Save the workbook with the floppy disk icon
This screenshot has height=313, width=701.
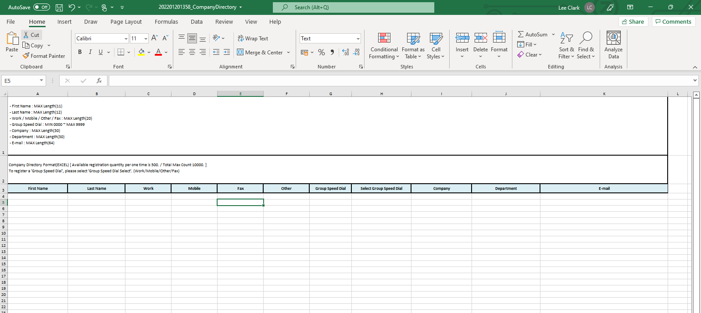pos(59,7)
